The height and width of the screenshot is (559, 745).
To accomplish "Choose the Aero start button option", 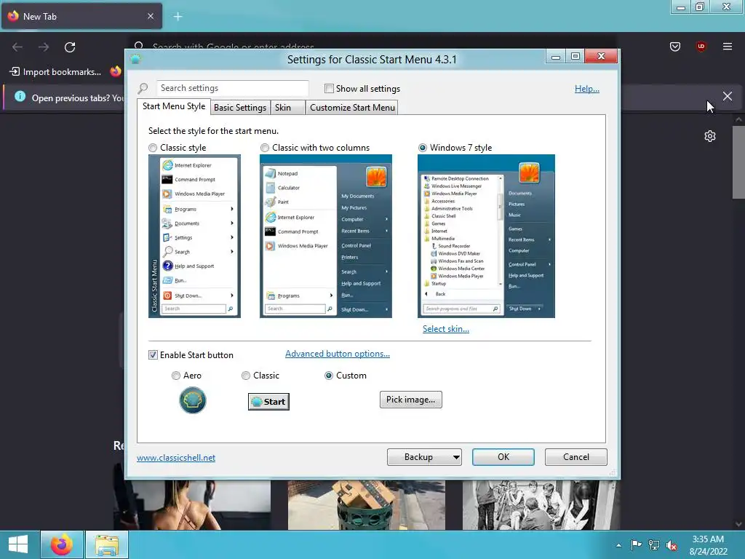I will [176, 376].
